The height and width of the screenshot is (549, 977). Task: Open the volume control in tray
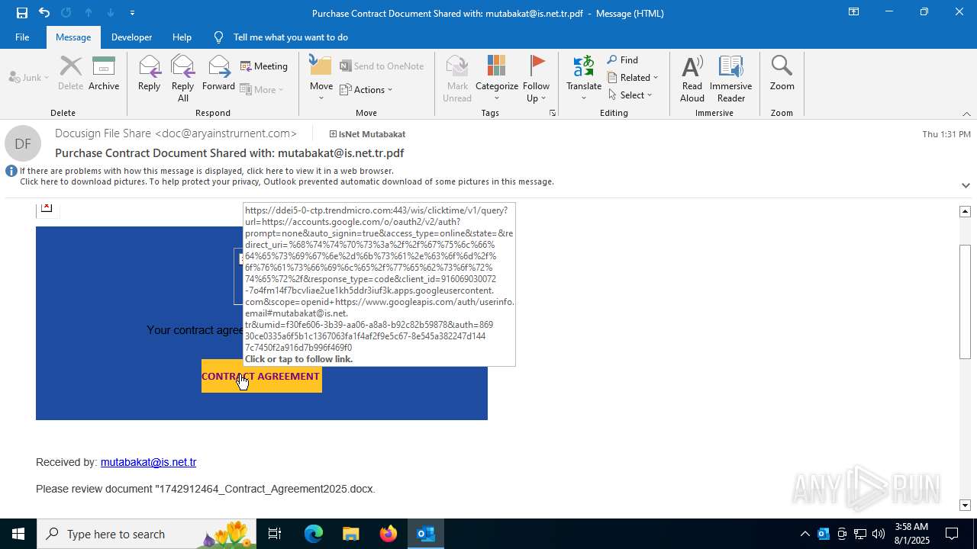[x=879, y=534]
